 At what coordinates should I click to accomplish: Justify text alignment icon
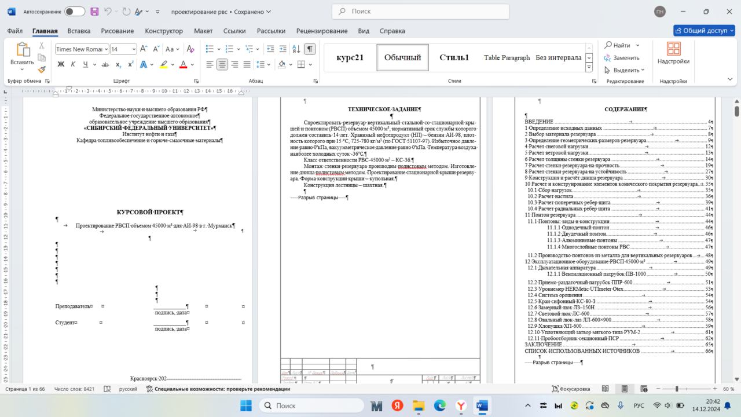pos(247,65)
